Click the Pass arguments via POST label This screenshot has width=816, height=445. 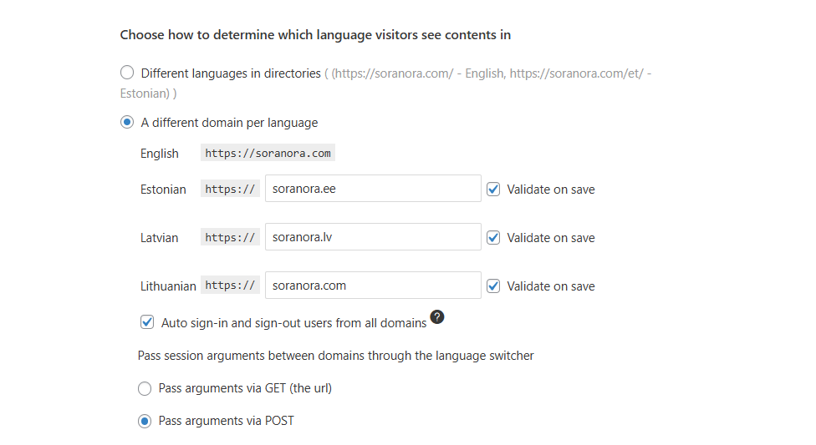pos(226,421)
